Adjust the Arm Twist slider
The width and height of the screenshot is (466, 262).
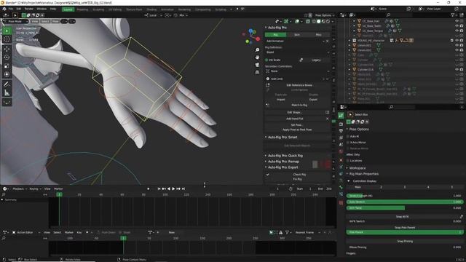(405, 208)
